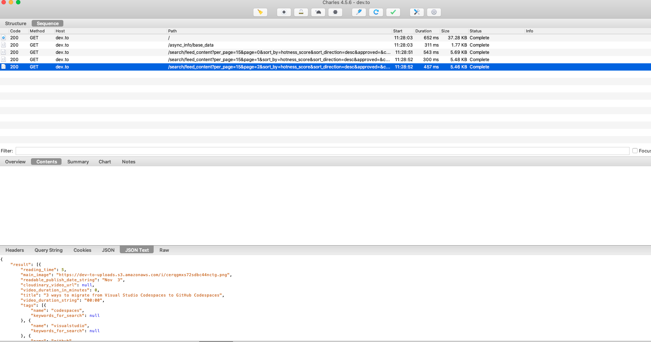The image size is (651, 342).
Task: Enable breakpoints with the hexagon icon
Action: click(335, 12)
